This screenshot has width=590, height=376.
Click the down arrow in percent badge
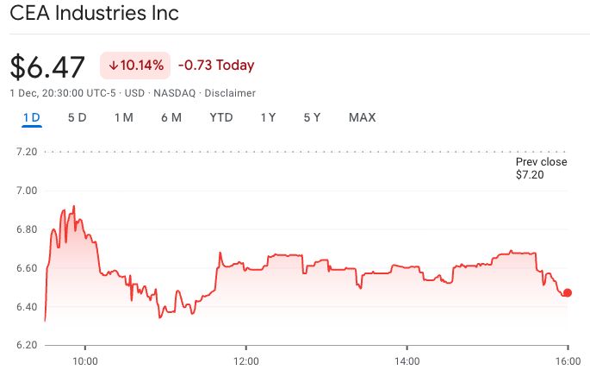(114, 66)
